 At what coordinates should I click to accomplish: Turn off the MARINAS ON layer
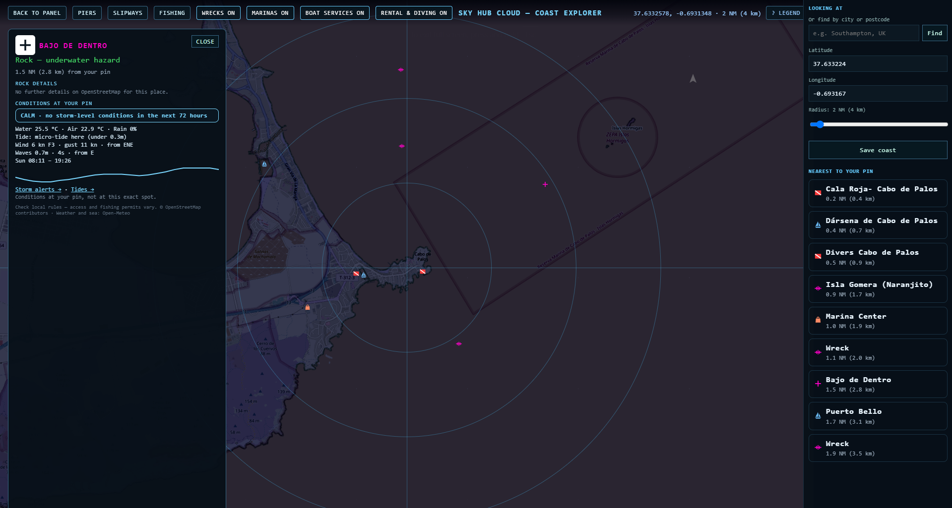click(x=270, y=13)
